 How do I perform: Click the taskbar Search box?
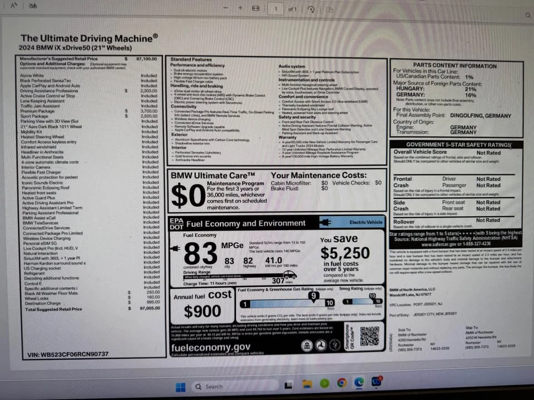coord(235,387)
